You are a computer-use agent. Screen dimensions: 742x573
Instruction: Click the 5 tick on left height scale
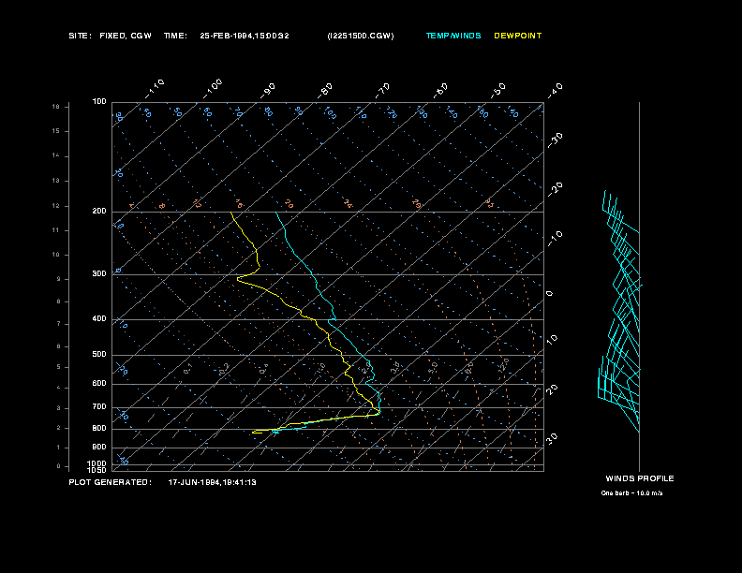coord(58,367)
